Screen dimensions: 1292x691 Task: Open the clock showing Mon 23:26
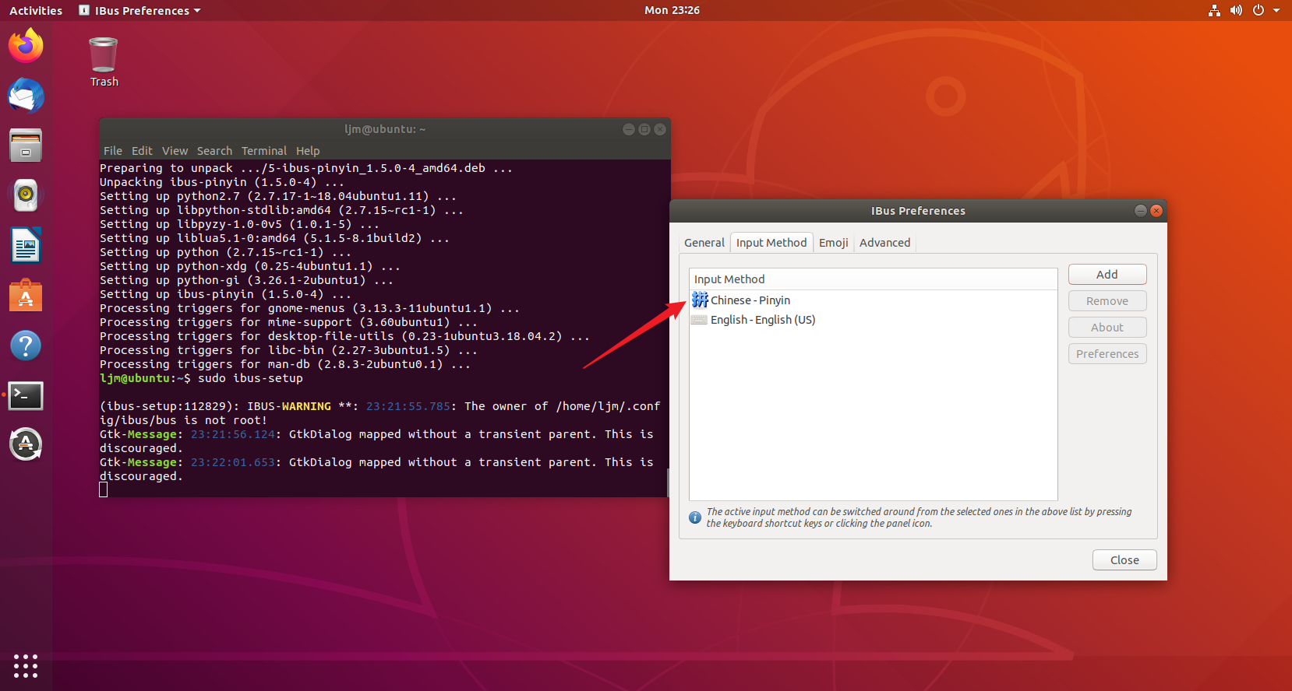(x=672, y=10)
